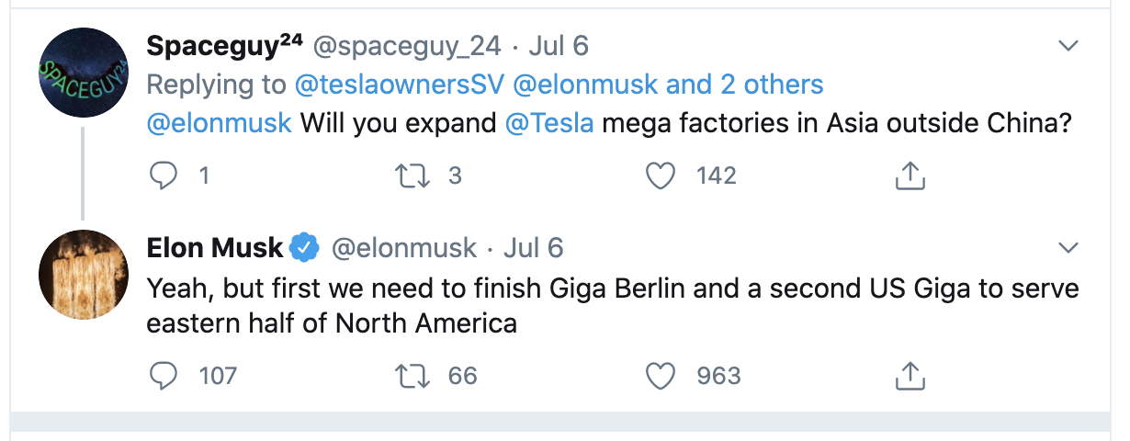
Task: Like Elon Musk's tweet with 963 likes
Action: click(x=661, y=376)
